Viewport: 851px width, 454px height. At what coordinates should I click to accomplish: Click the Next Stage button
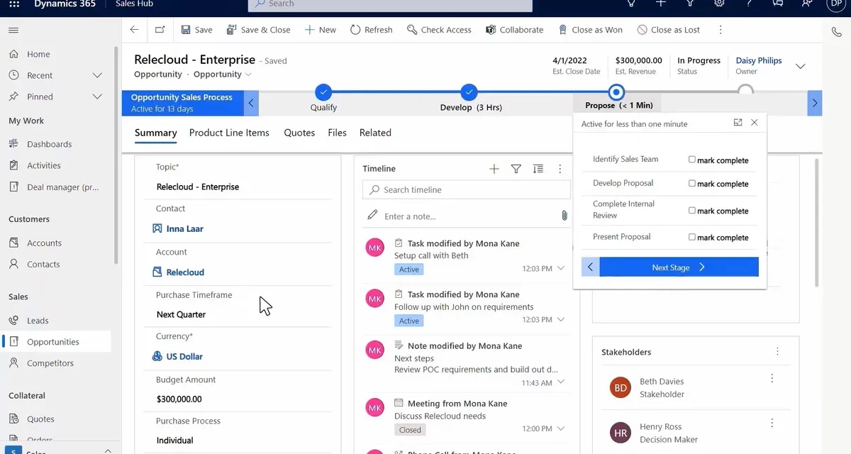679,267
